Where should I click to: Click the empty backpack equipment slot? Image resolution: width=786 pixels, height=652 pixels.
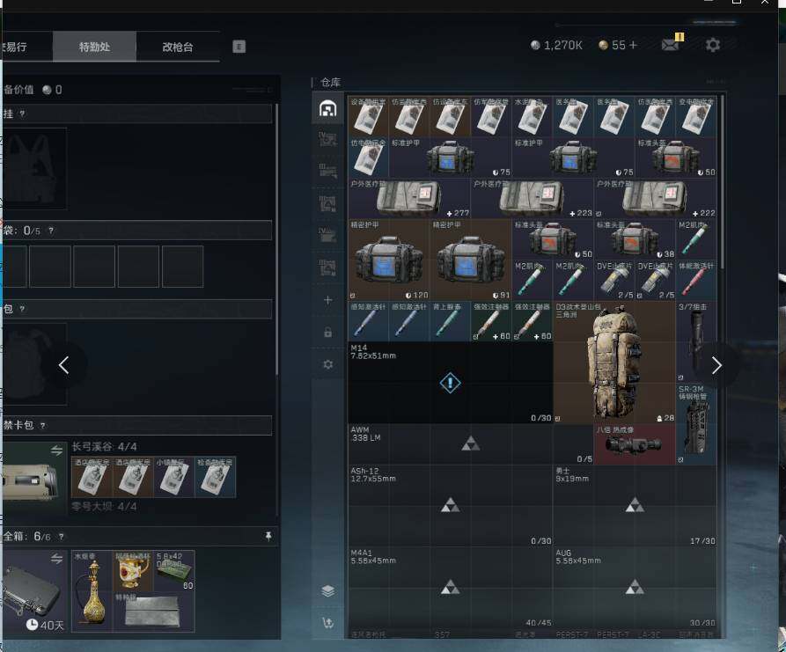point(34,364)
